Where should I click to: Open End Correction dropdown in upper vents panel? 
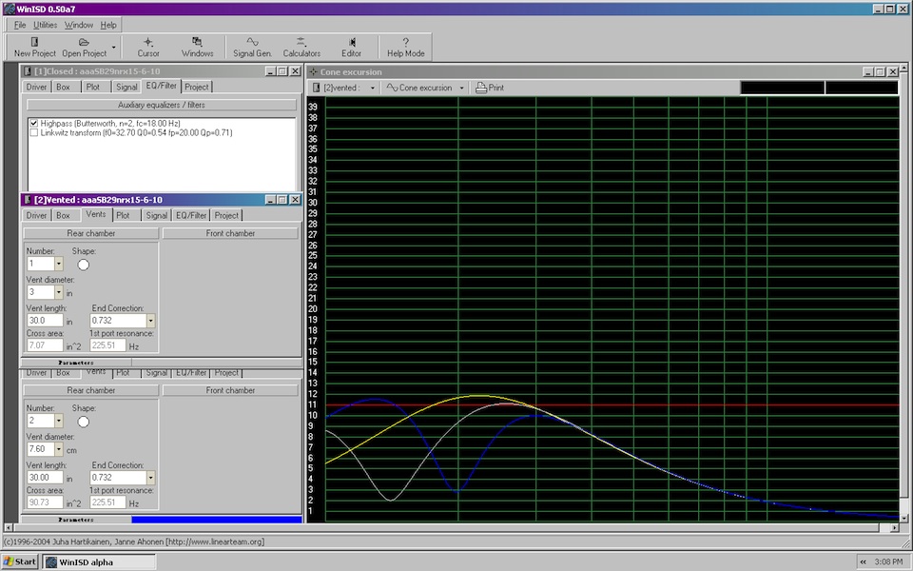pos(150,321)
